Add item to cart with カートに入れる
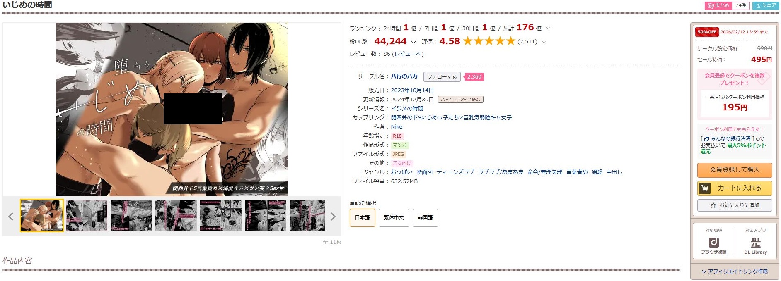The width and height of the screenshot is (781, 281). point(734,188)
